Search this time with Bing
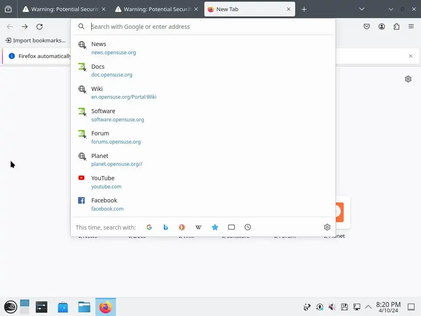421x316 pixels. tap(166, 227)
